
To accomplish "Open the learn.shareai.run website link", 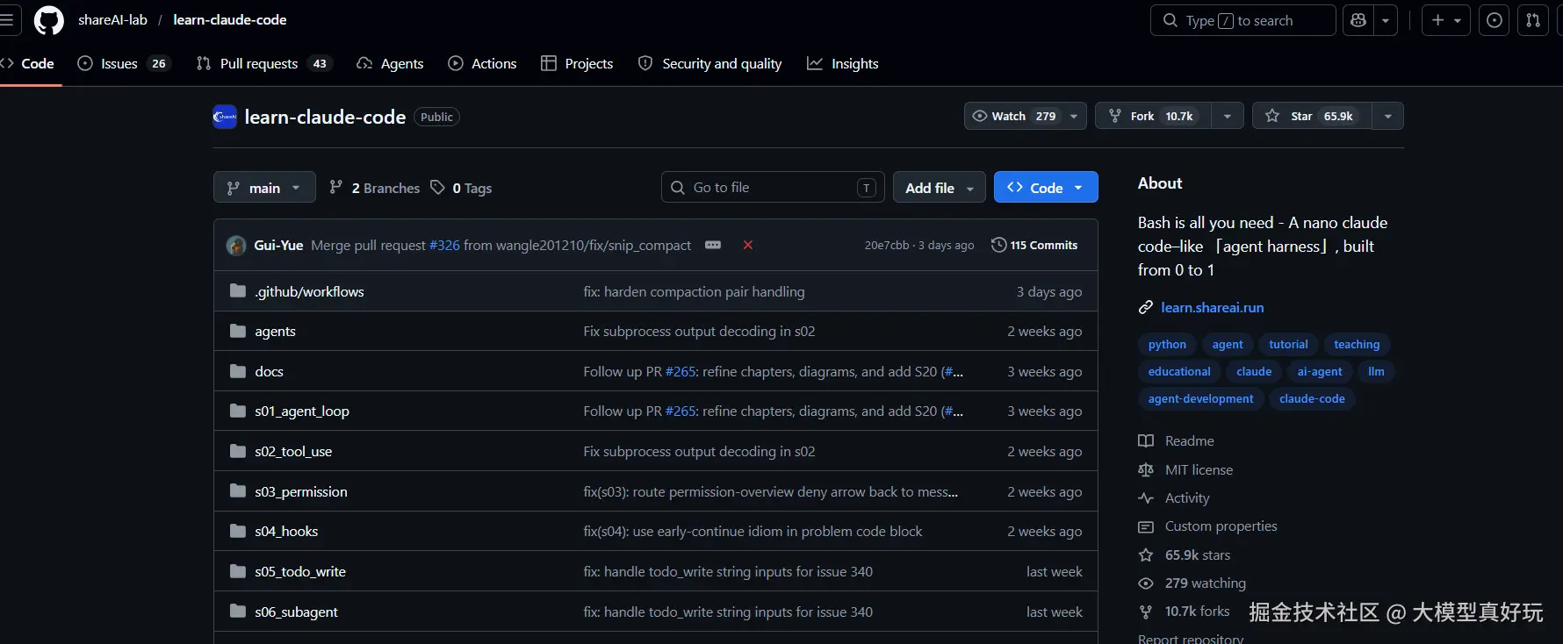I will [1212, 307].
